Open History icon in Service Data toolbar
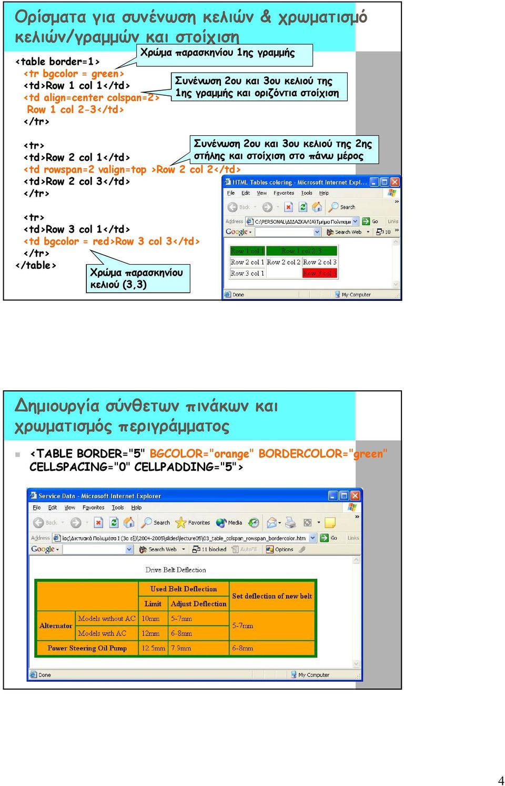Screen dimensions: 505x786 tap(254, 522)
